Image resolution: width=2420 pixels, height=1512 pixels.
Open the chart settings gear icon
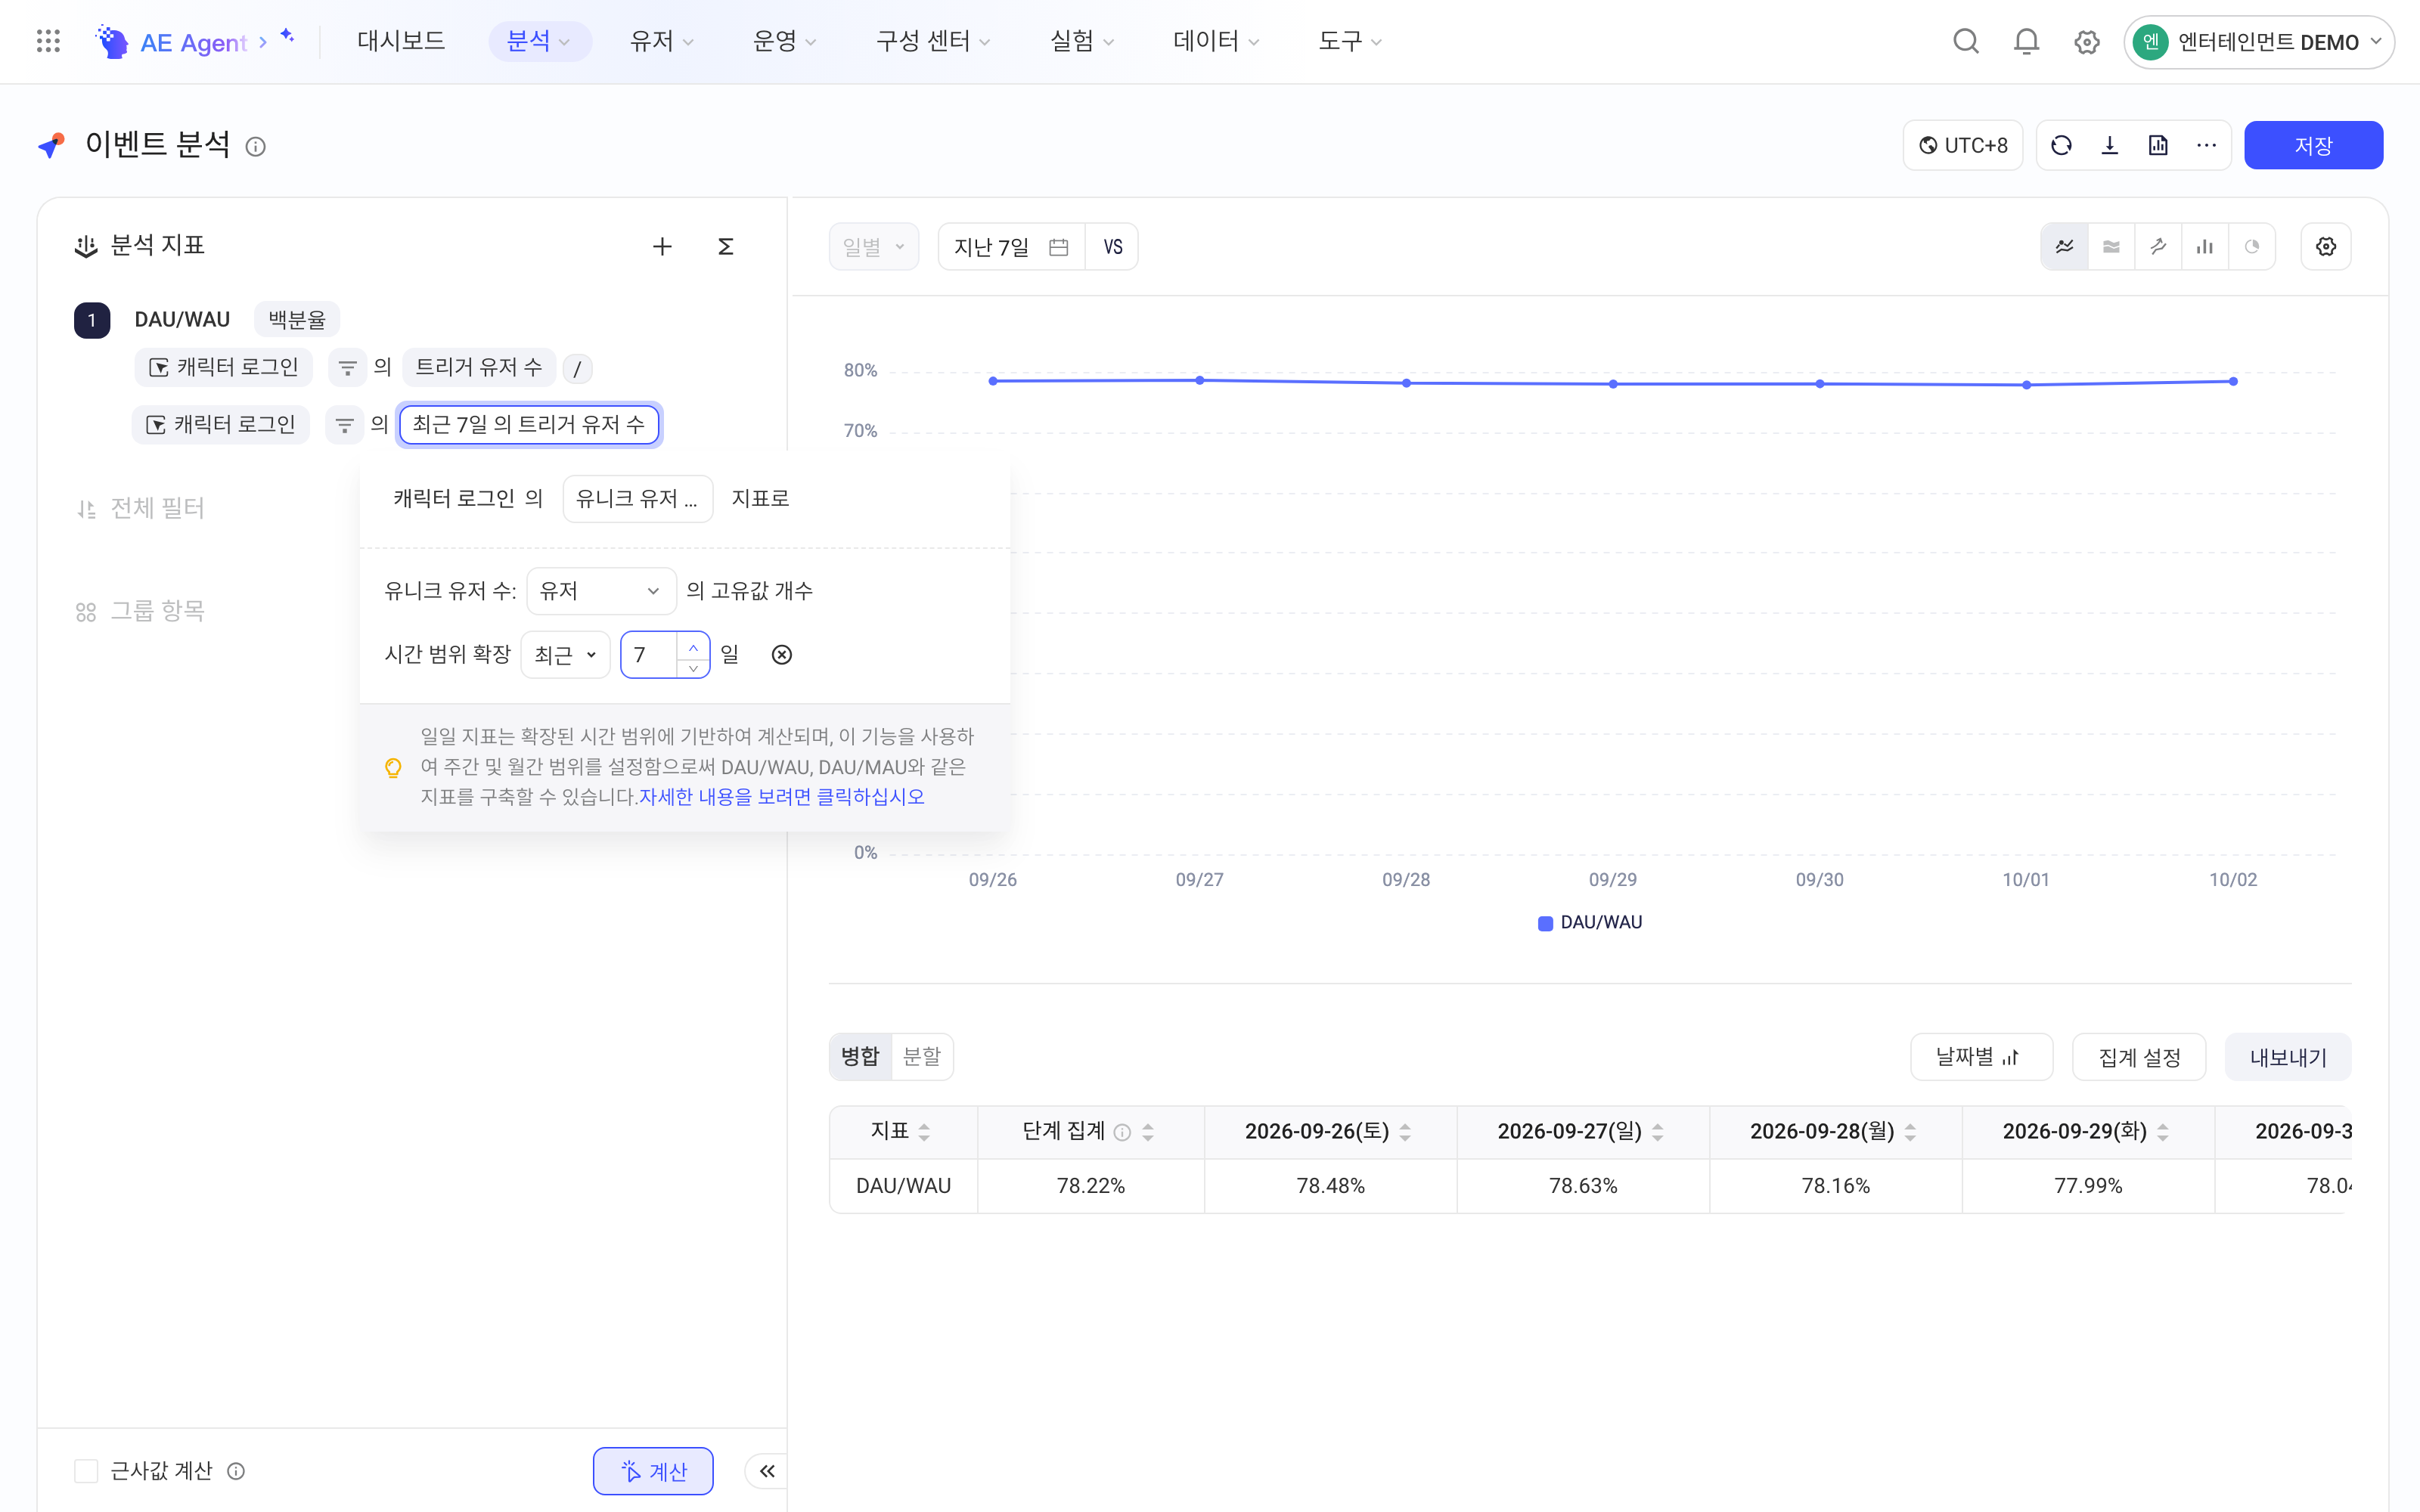(x=2326, y=246)
